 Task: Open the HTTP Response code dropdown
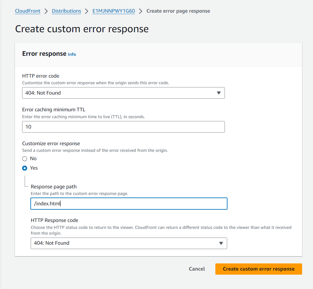pyautogui.click(x=129, y=243)
